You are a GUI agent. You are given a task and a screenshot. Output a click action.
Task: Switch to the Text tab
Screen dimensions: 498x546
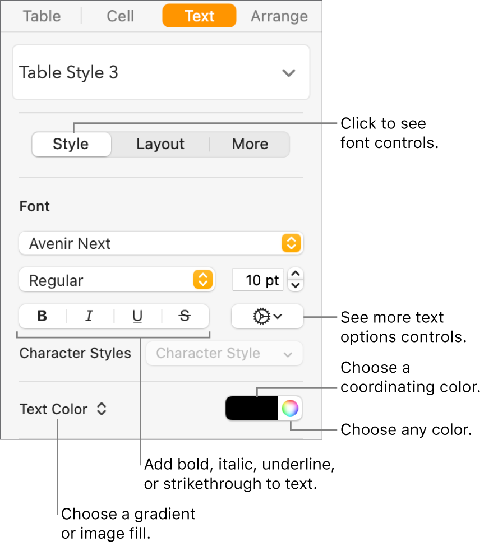tap(199, 16)
